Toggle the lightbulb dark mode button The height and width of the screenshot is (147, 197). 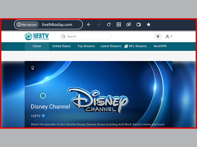point(158,36)
